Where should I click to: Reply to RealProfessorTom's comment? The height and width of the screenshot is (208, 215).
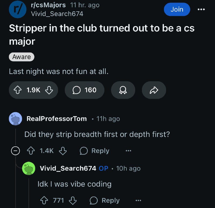pos(95,151)
